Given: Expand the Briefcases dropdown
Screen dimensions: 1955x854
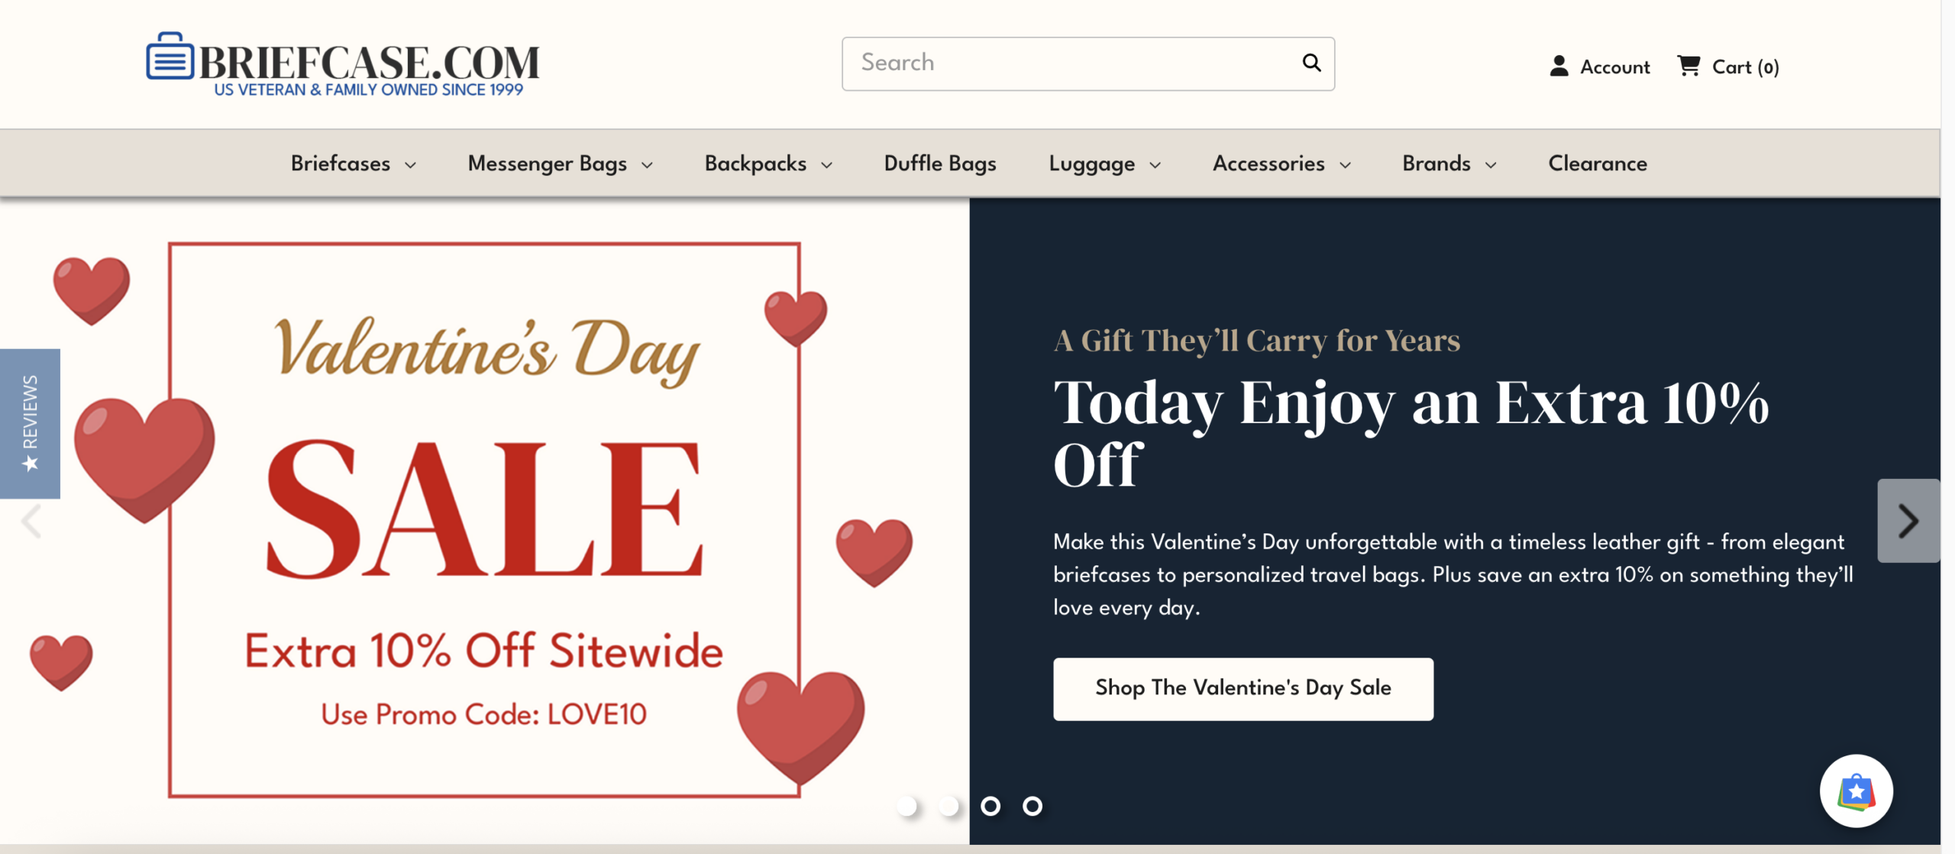Looking at the screenshot, I should (351, 163).
